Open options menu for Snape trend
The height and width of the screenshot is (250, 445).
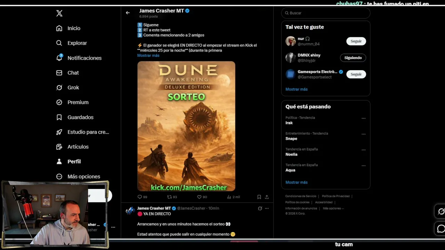point(363,134)
